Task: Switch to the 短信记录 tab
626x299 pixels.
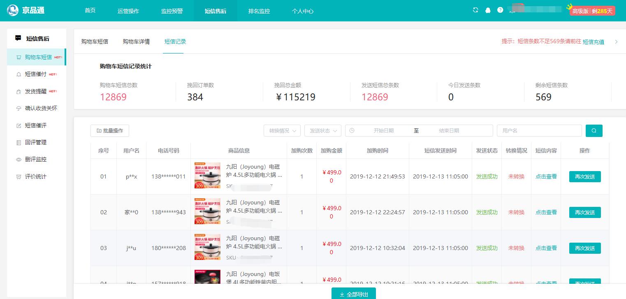Action: [175, 42]
